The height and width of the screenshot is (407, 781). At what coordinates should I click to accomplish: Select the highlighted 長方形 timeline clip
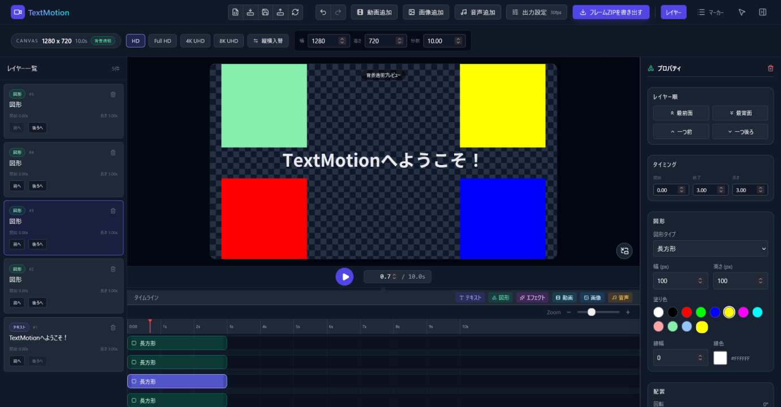[177, 382]
